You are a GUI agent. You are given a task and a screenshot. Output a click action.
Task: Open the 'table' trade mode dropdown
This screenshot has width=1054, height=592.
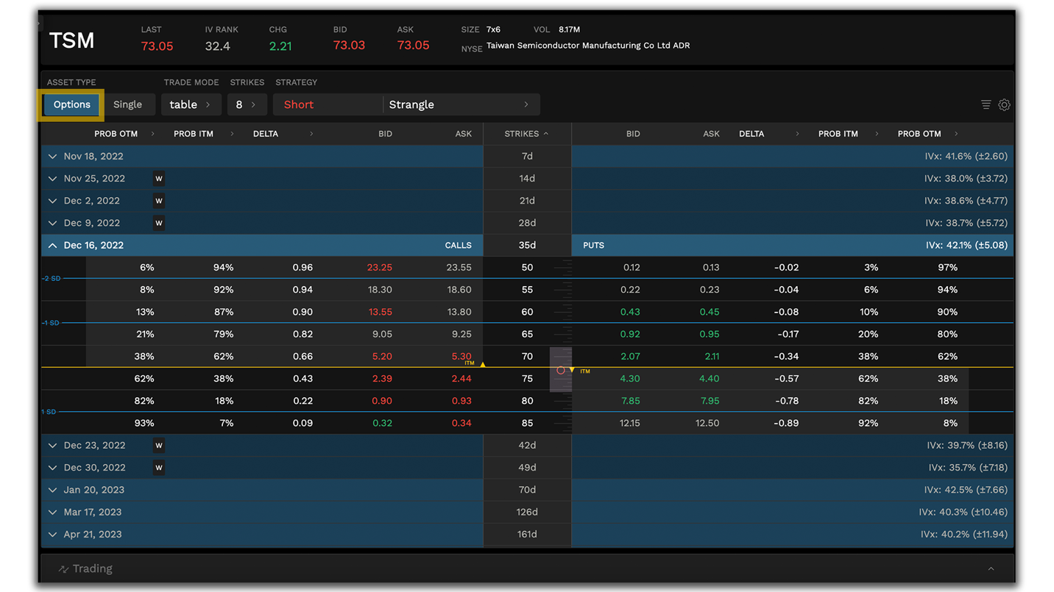coord(191,104)
